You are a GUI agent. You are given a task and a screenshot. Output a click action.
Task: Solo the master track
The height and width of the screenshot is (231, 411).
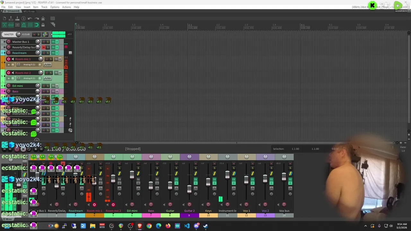(x=39, y=34)
